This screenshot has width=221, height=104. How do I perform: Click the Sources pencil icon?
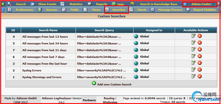click(40, 10)
